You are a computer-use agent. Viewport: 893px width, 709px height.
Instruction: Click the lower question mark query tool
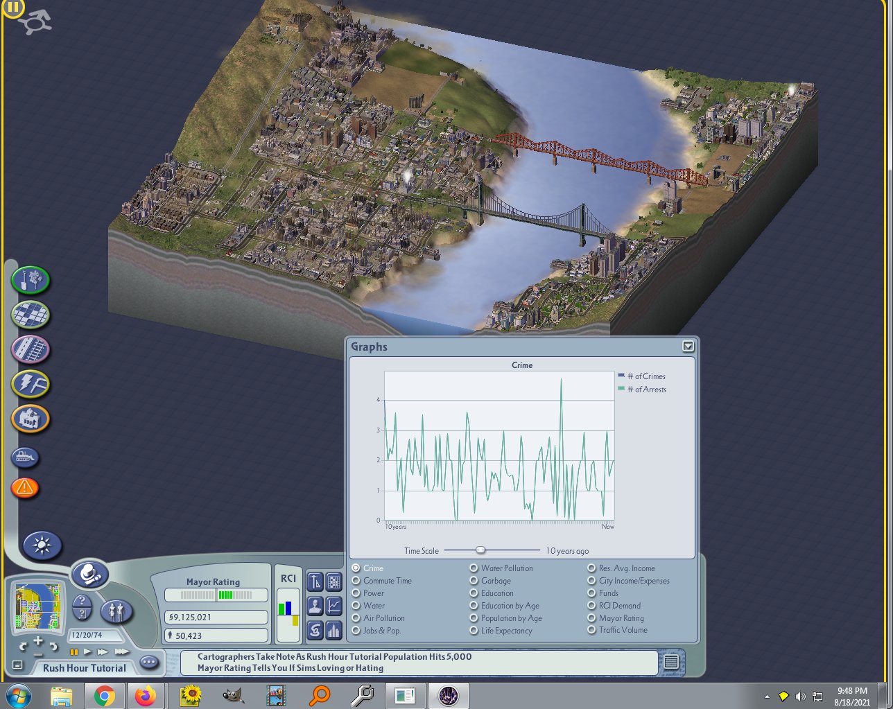click(x=82, y=613)
